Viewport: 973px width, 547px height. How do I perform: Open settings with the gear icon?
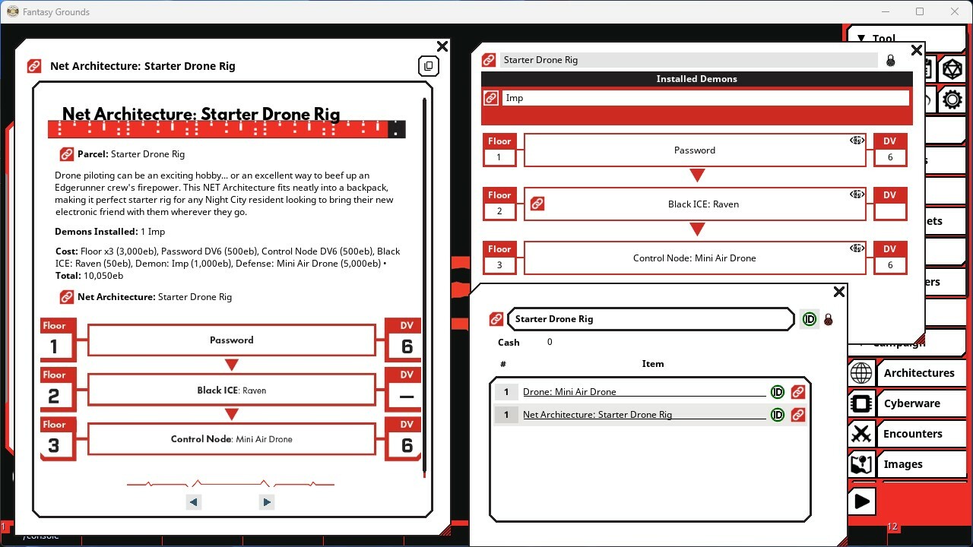(x=951, y=100)
